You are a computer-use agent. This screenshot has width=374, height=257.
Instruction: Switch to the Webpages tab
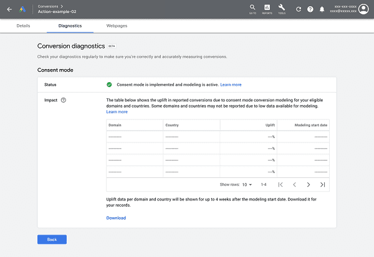pos(118,26)
